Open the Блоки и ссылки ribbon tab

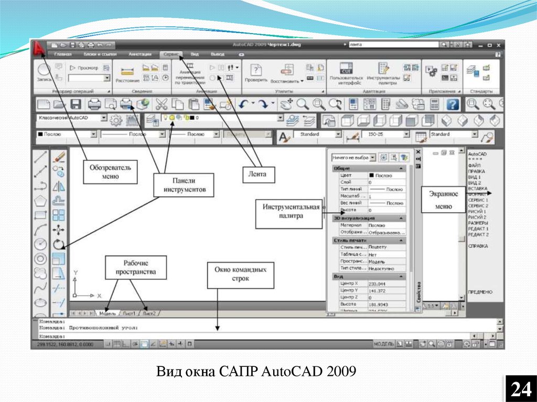[100, 54]
